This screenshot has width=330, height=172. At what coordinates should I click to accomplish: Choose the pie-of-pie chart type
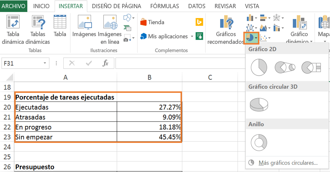pyautogui.click(x=285, y=67)
